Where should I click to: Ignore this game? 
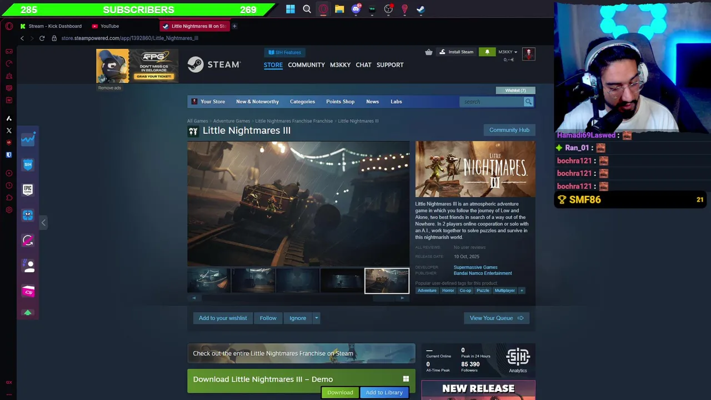(298, 318)
